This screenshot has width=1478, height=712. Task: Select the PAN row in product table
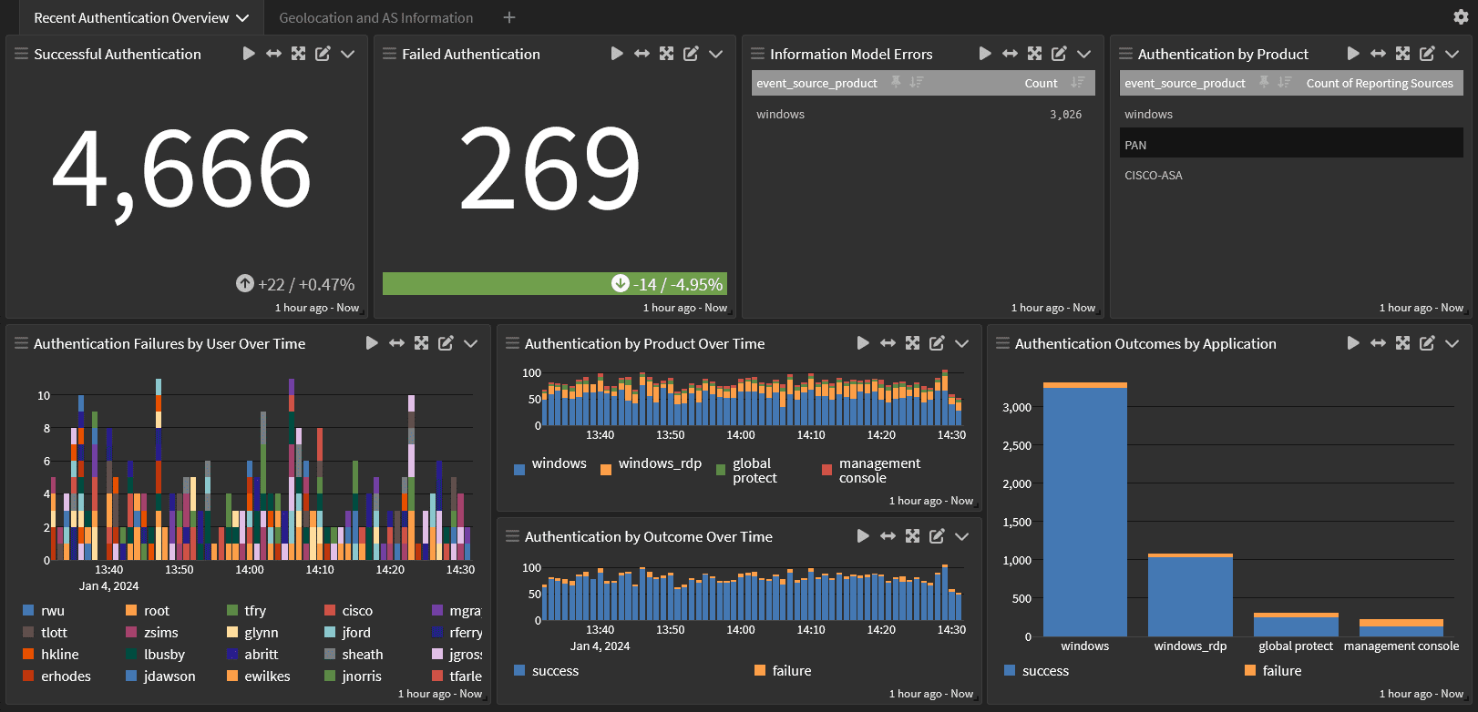tap(1290, 145)
